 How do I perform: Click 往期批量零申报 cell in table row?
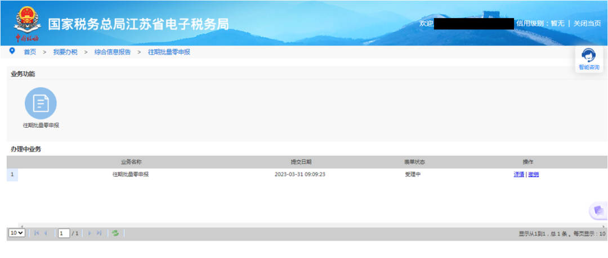(131, 174)
